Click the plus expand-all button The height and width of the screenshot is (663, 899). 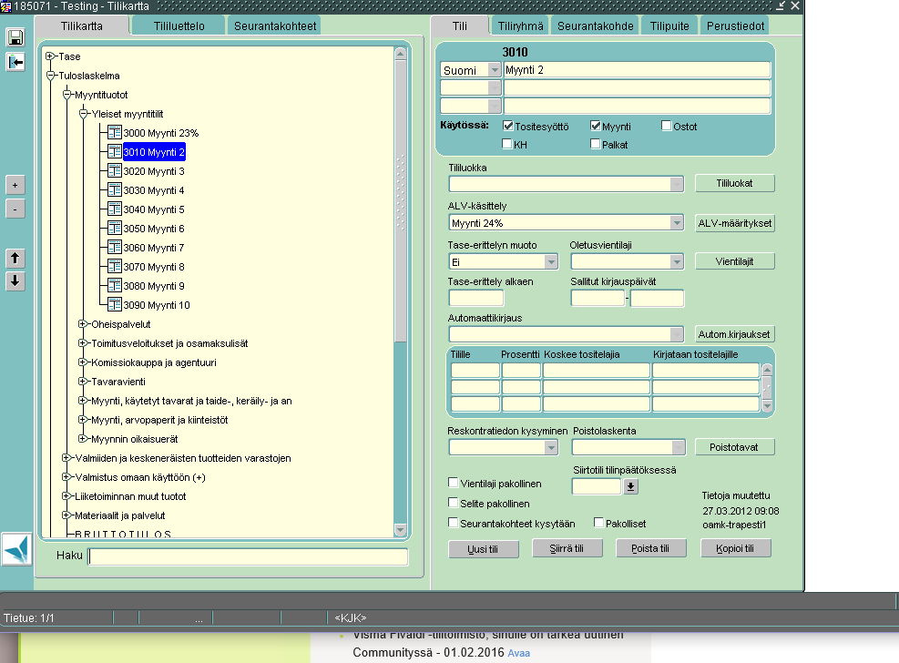(x=15, y=185)
